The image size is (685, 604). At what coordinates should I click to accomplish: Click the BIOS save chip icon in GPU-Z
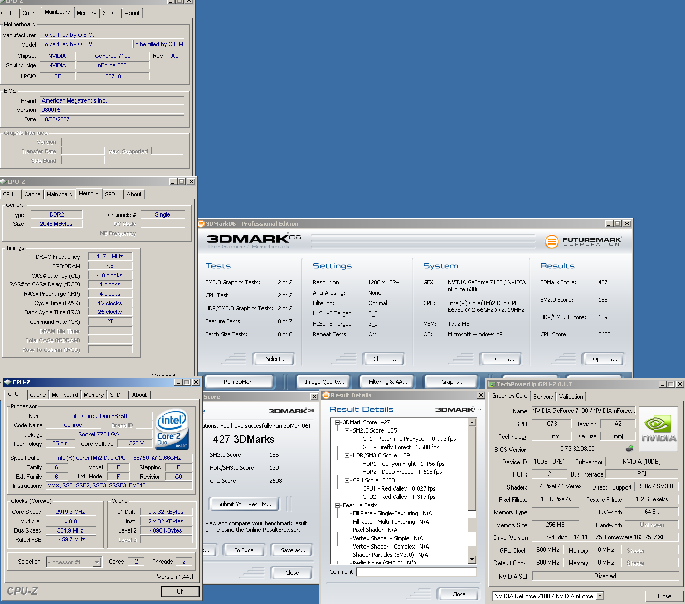tap(630, 449)
